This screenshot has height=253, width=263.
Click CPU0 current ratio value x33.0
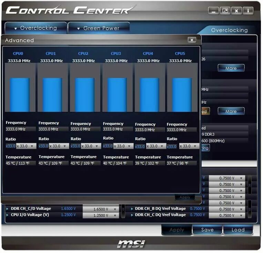[11, 146]
